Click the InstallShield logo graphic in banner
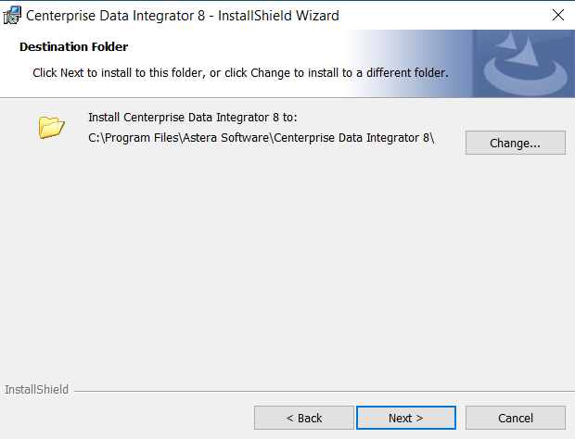This screenshot has width=575, height=439. 522,63
